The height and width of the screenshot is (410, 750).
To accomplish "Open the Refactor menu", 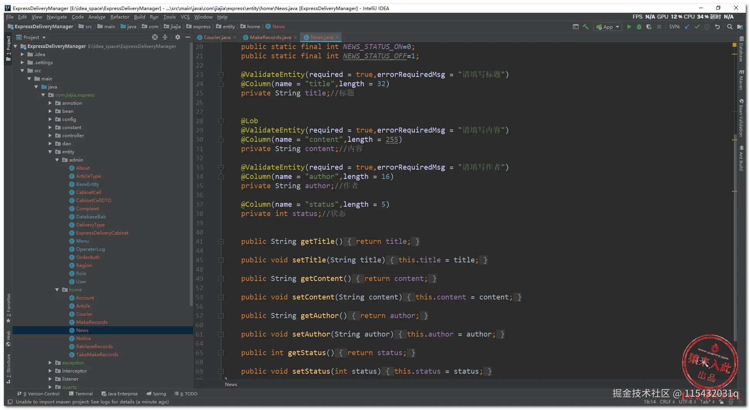I will 119,17.
